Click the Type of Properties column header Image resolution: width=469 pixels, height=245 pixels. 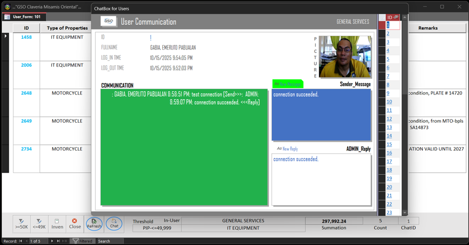point(65,28)
